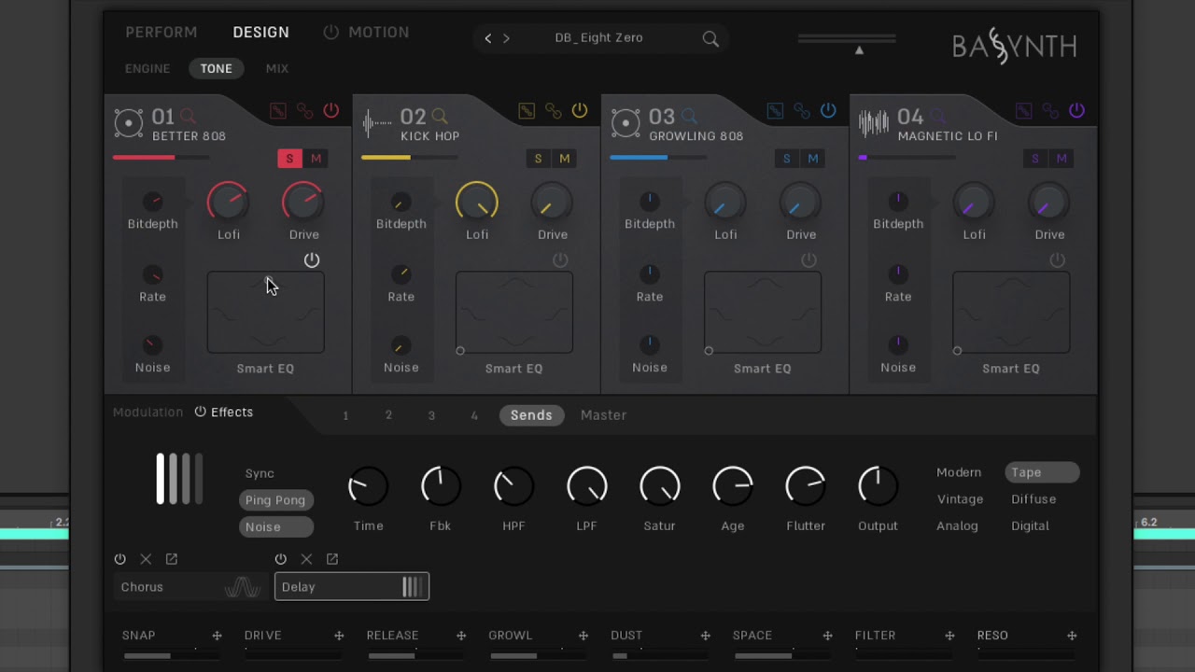Open layer 01 sound browser magnifier
Image resolution: width=1195 pixels, height=672 pixels.
(189, 116)
